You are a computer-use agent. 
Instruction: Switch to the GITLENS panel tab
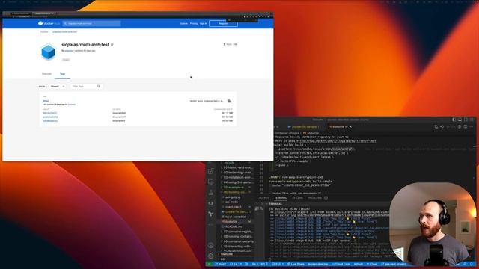pos(297,198)
